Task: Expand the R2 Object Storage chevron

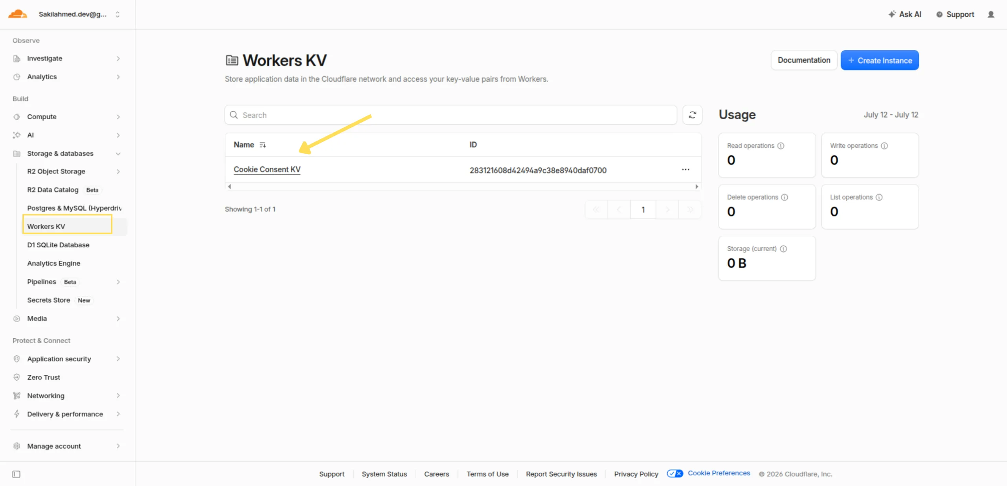Action: [118, 171]
